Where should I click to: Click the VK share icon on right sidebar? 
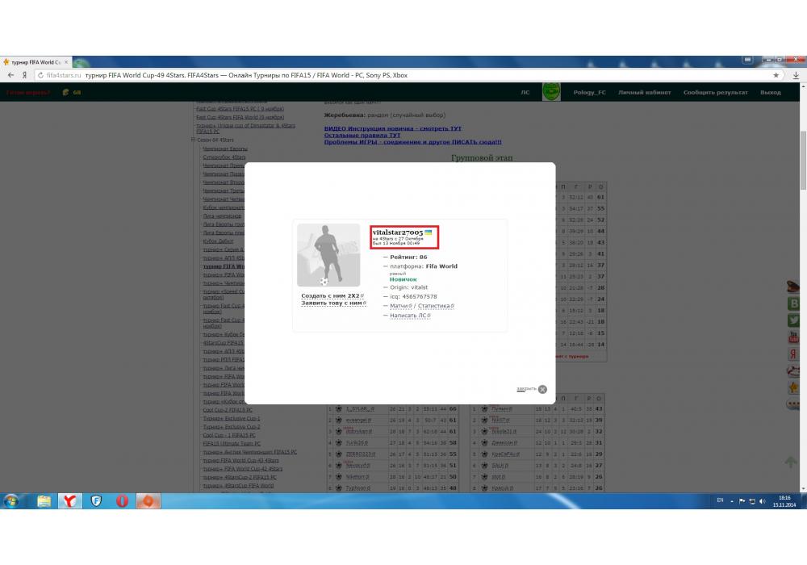[x=793, y=303]
